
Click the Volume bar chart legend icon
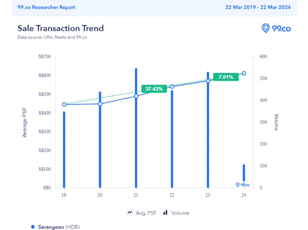click(165, 213)
